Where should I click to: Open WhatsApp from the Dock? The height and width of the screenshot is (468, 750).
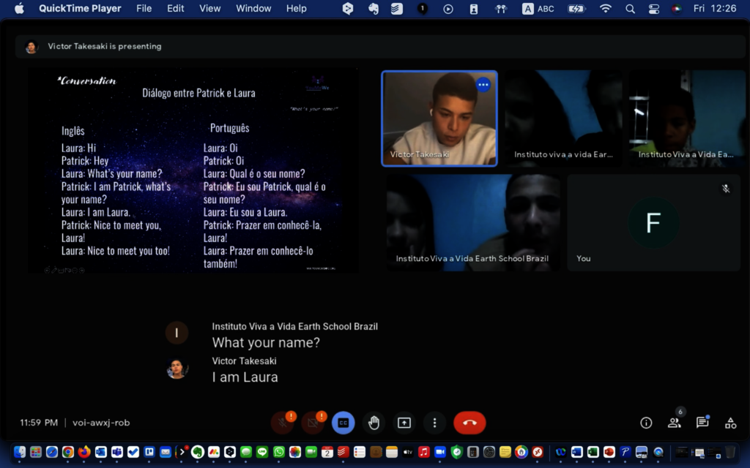click(278, 452)
